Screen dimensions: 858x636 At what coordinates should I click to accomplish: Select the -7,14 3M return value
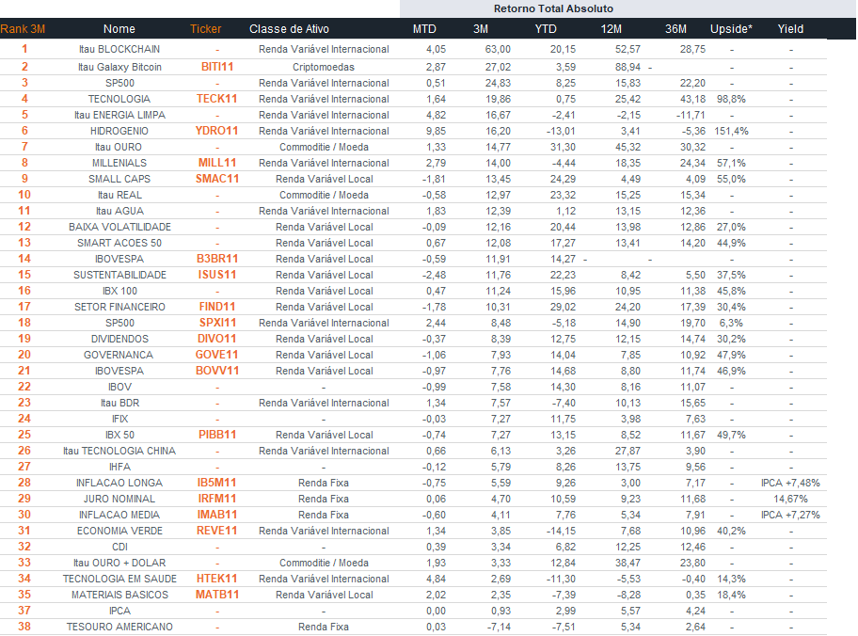point(499,627)
